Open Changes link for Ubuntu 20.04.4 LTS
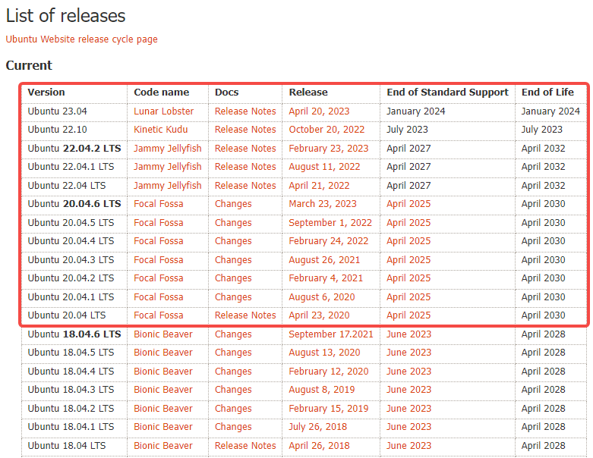The height and width of the screenshot is (458, 593). 233,241
